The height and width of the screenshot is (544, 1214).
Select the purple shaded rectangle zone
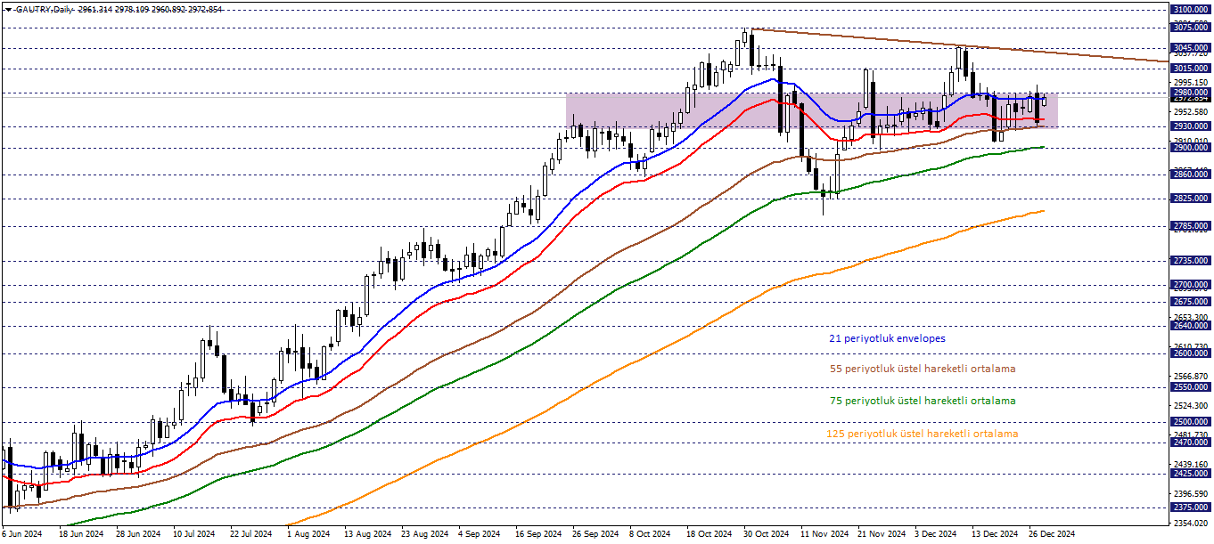(812, 110)
